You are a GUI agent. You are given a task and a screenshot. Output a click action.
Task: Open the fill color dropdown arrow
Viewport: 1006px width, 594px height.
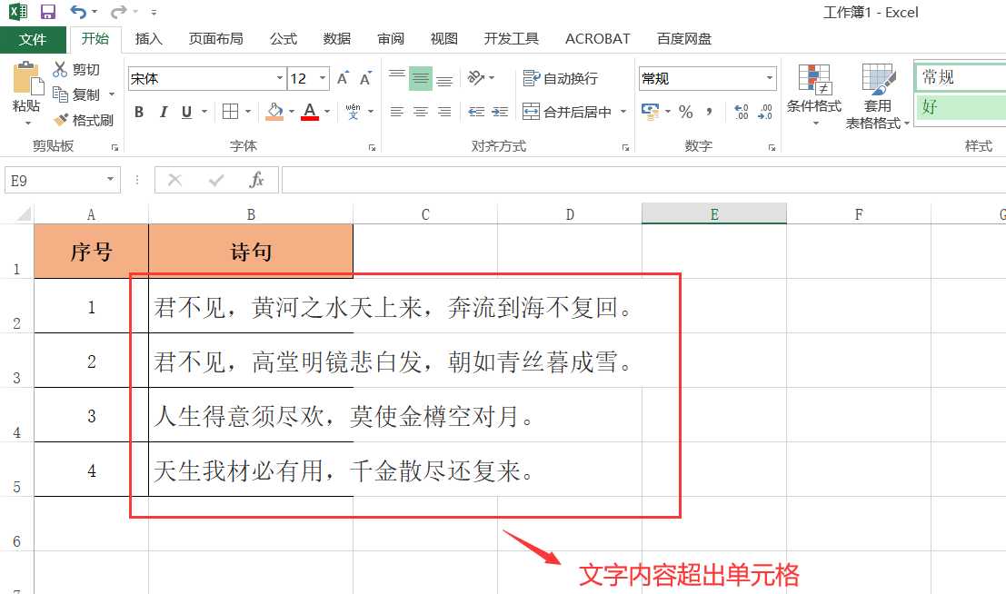point(292,112)
